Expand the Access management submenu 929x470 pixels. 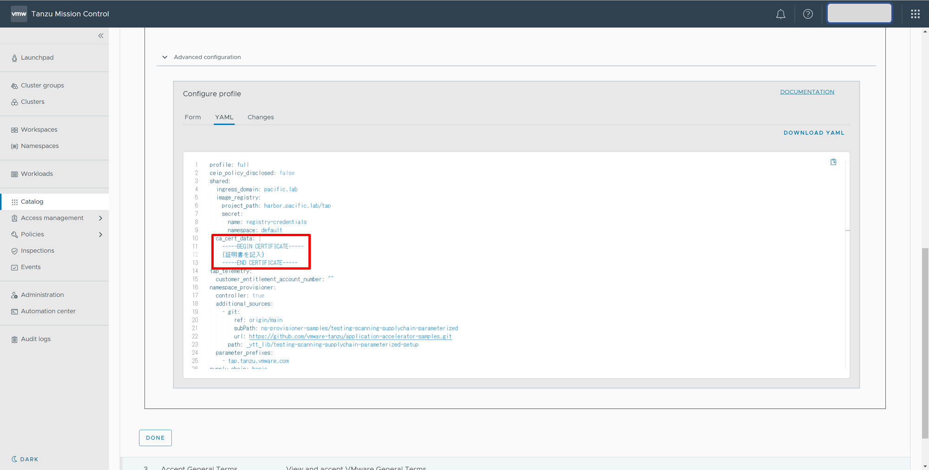click(100, 218)
